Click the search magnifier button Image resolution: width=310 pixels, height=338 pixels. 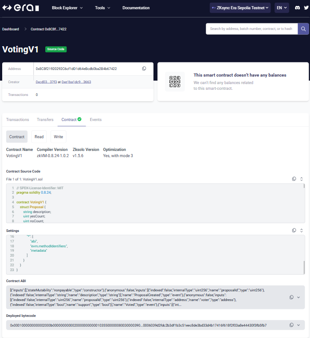(x=303, y=29)
